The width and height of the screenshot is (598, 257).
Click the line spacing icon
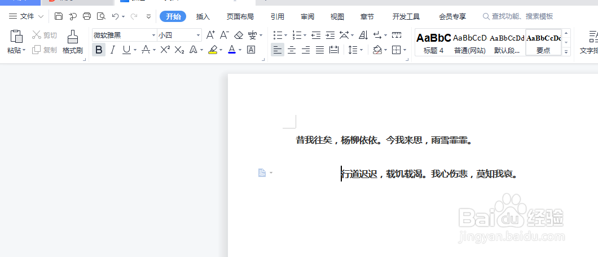(x=353, y=50)
